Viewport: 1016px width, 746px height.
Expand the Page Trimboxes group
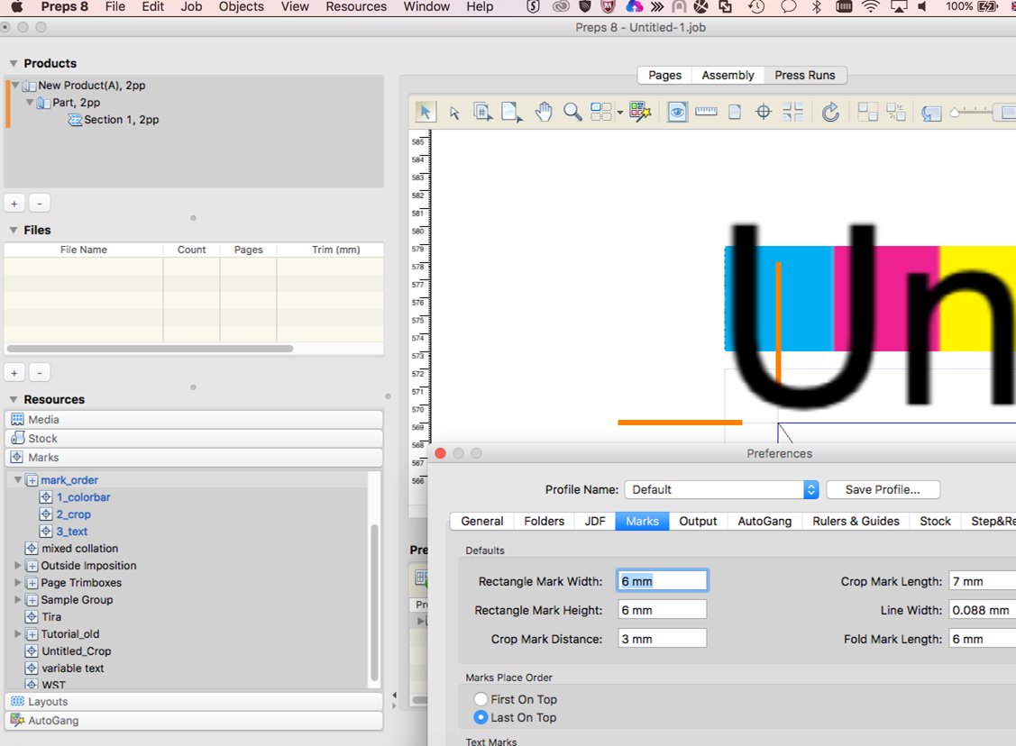18,583
